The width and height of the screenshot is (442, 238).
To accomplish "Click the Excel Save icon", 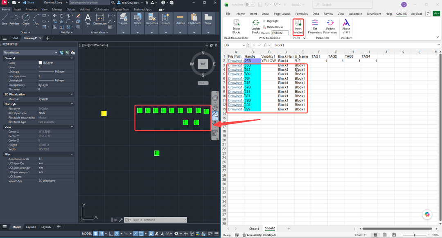I will 260,4.
